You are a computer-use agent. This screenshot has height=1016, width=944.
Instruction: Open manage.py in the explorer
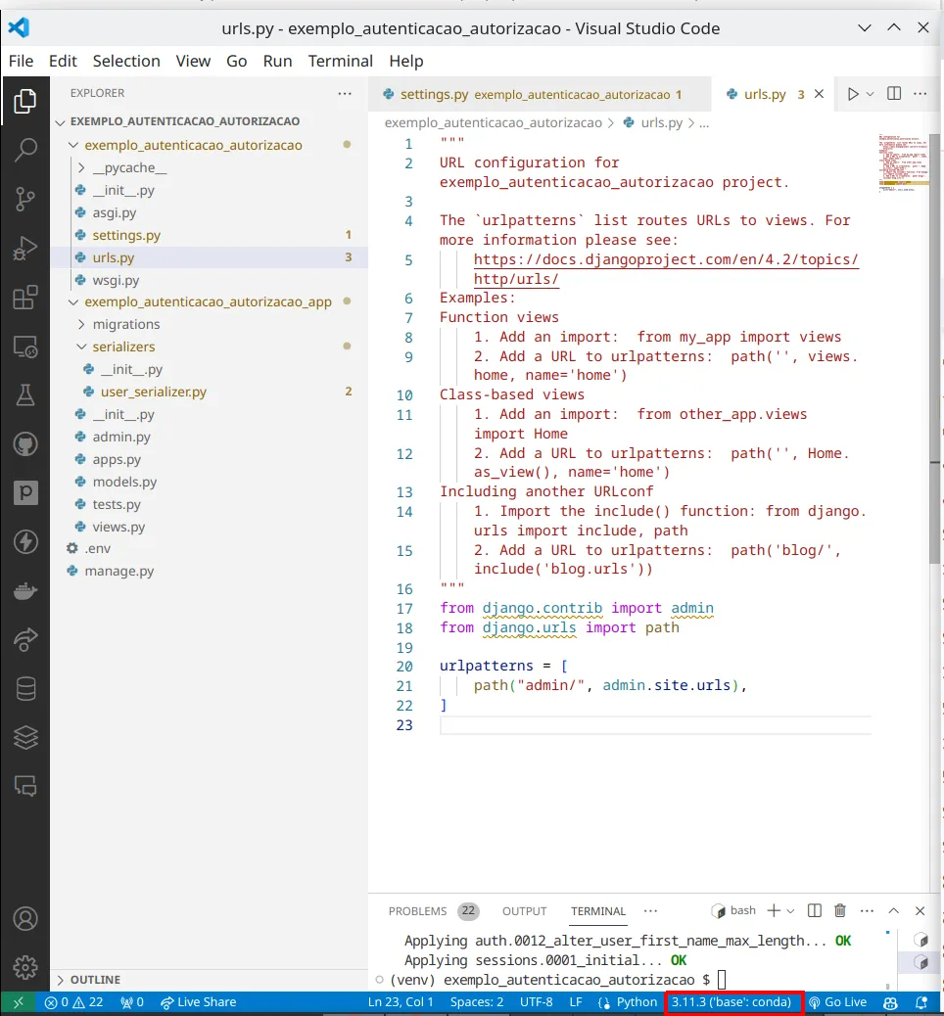click(119, 571)
